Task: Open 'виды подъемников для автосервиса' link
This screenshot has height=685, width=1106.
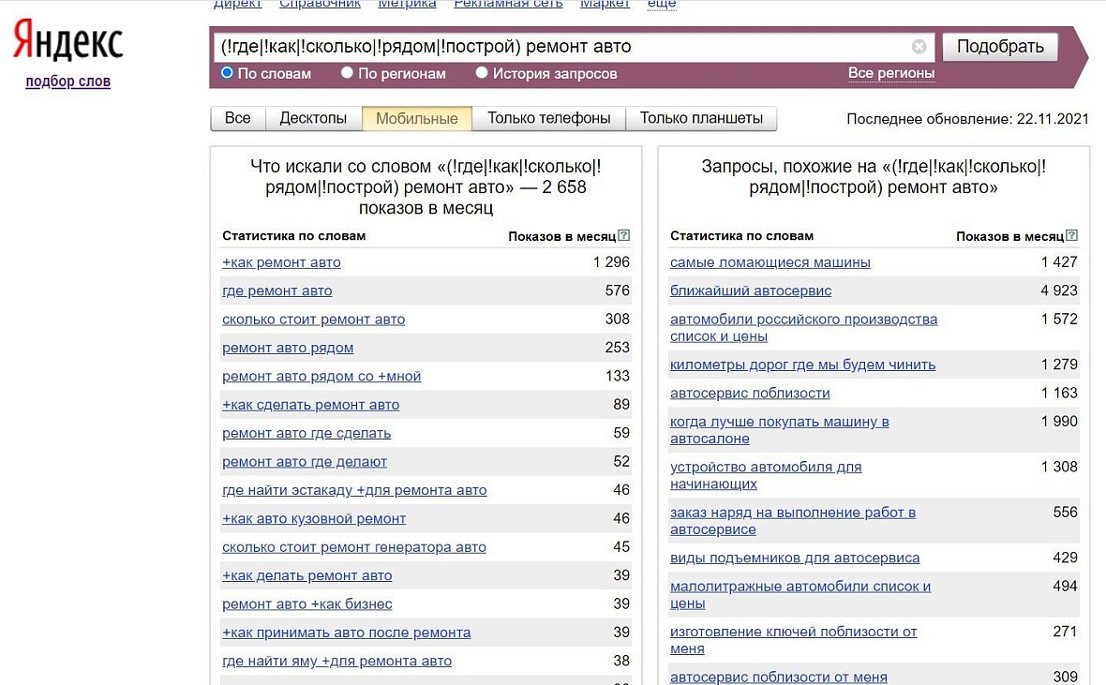Action: click(794, 558)
